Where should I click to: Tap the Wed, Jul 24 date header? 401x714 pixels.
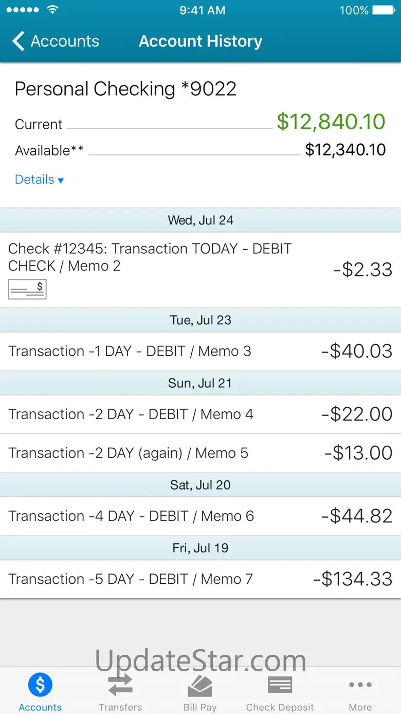click(200, 220)
